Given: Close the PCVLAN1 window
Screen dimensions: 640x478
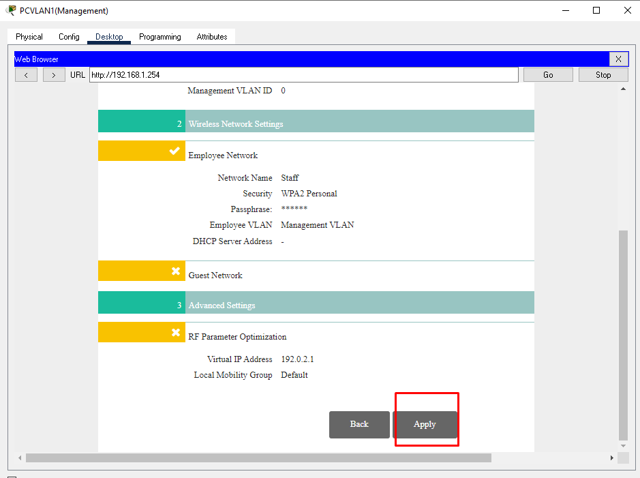Looking at the screenshot, I should coord(628,11).
